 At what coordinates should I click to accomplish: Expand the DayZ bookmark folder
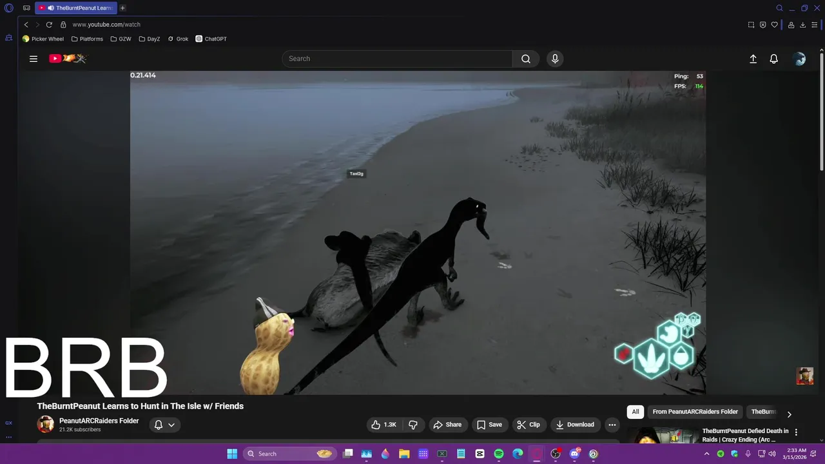[x=150, y=39]
